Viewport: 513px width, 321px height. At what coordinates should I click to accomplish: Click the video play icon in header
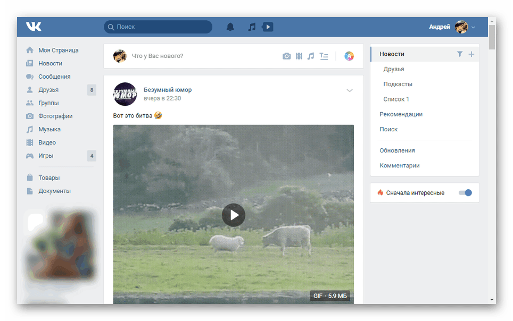(x=268, y=27)
